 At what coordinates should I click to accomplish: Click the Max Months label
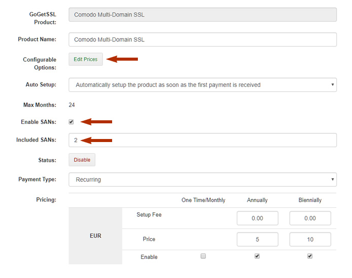(40, 105)
